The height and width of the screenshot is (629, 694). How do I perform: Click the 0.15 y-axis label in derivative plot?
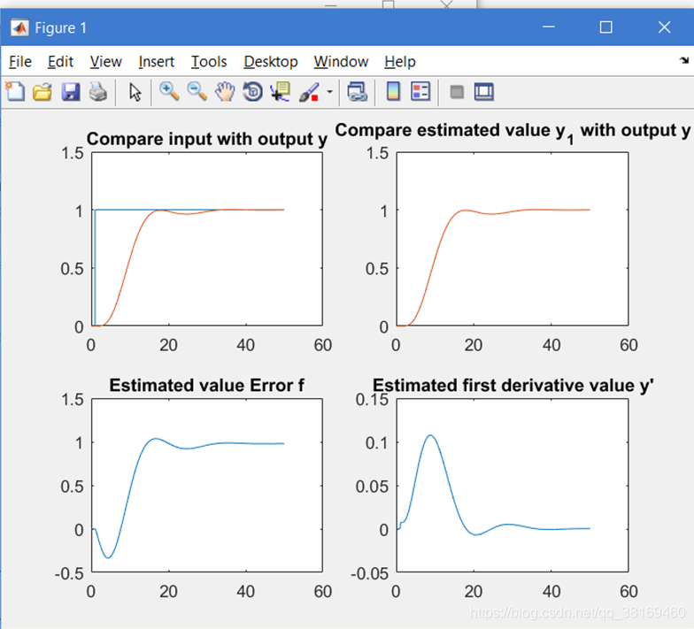click(x=372, y=400)
